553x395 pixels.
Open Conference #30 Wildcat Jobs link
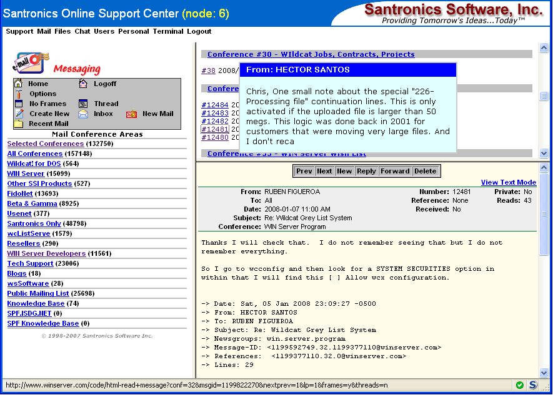pyautogui.click(x=311, y=54)
